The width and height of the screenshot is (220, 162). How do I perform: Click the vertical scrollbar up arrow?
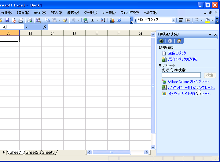(153, 35)
